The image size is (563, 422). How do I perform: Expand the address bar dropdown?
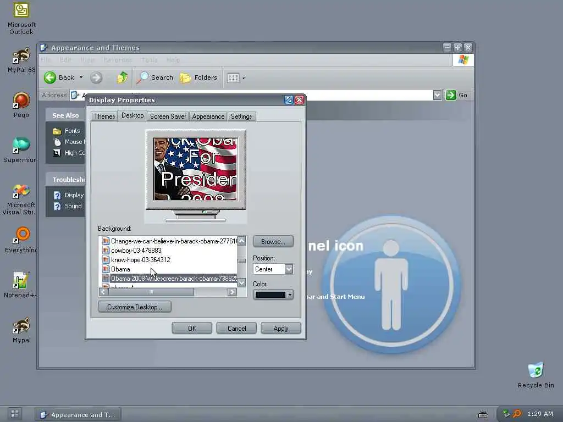tap(437, 95)
